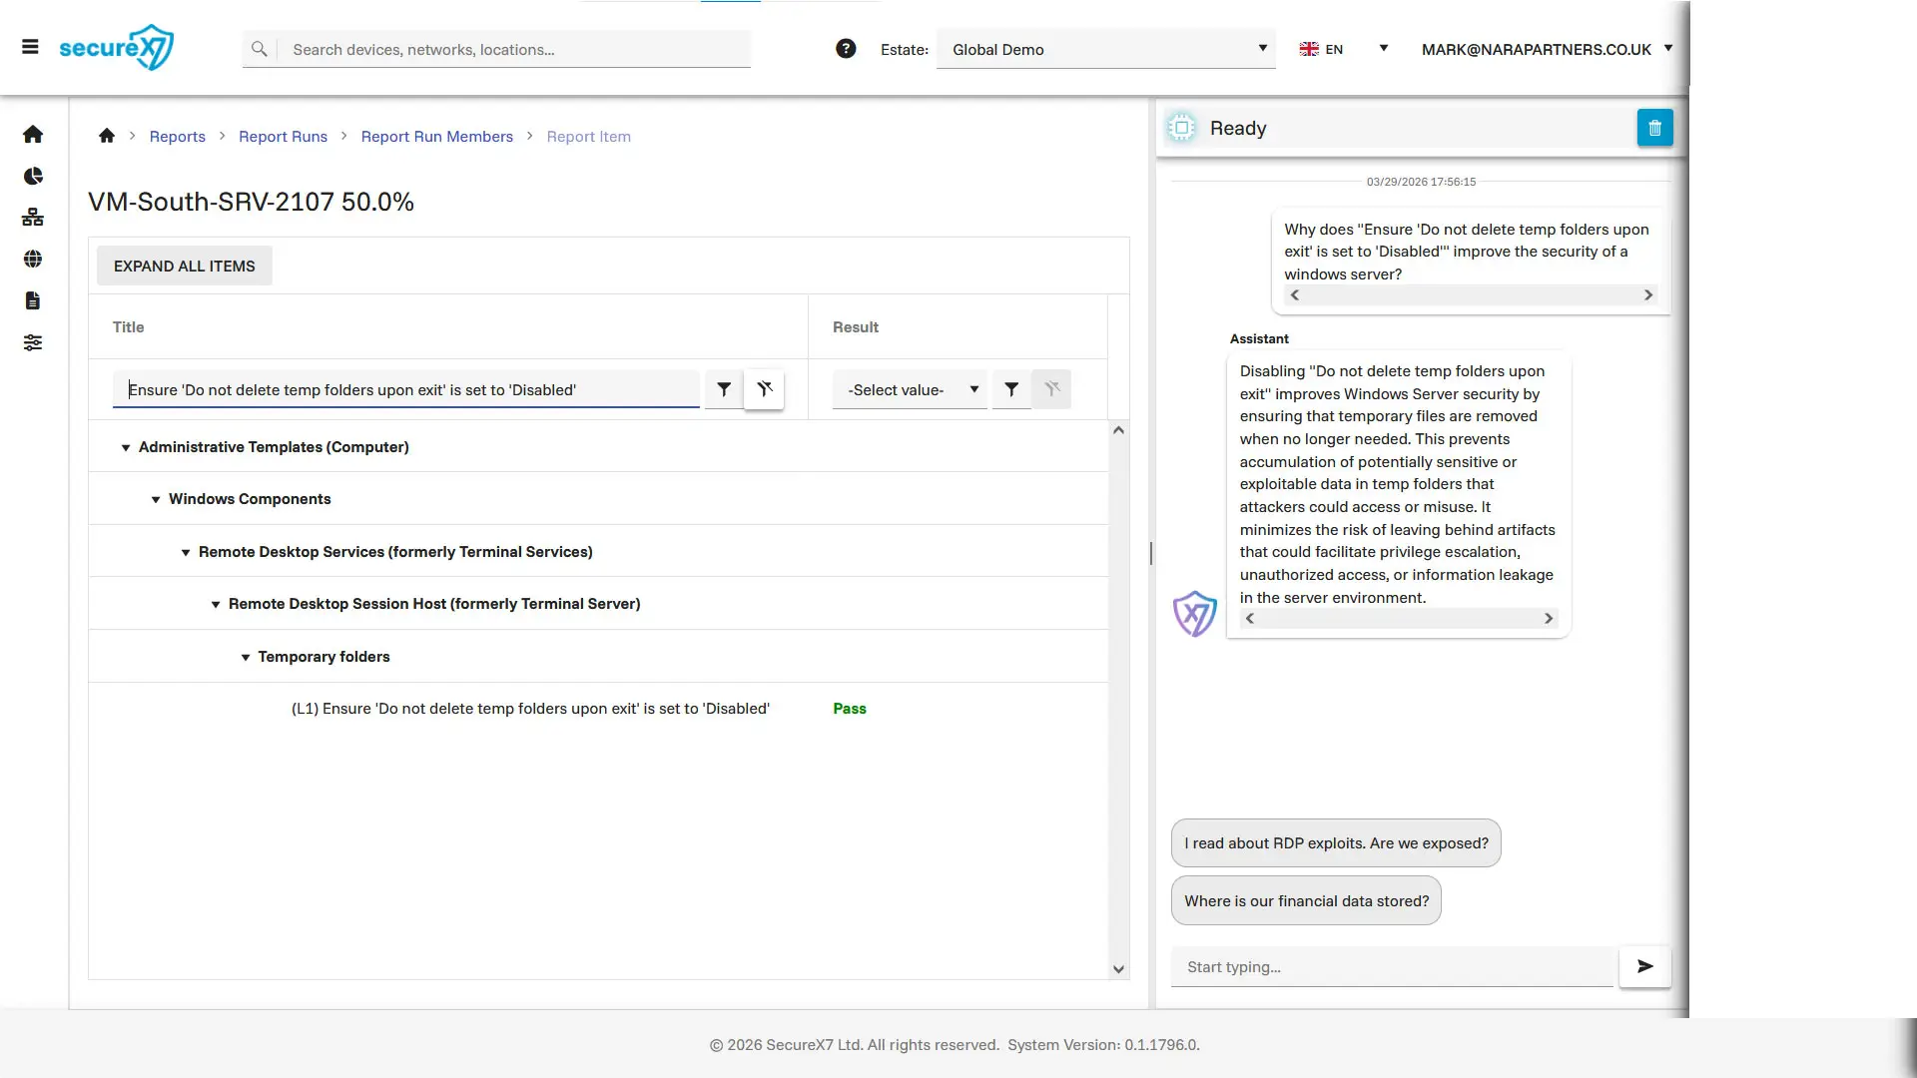Open the help question mark icon
1917x1078 pixels.
pyautogui.click(x=846, y=48)
